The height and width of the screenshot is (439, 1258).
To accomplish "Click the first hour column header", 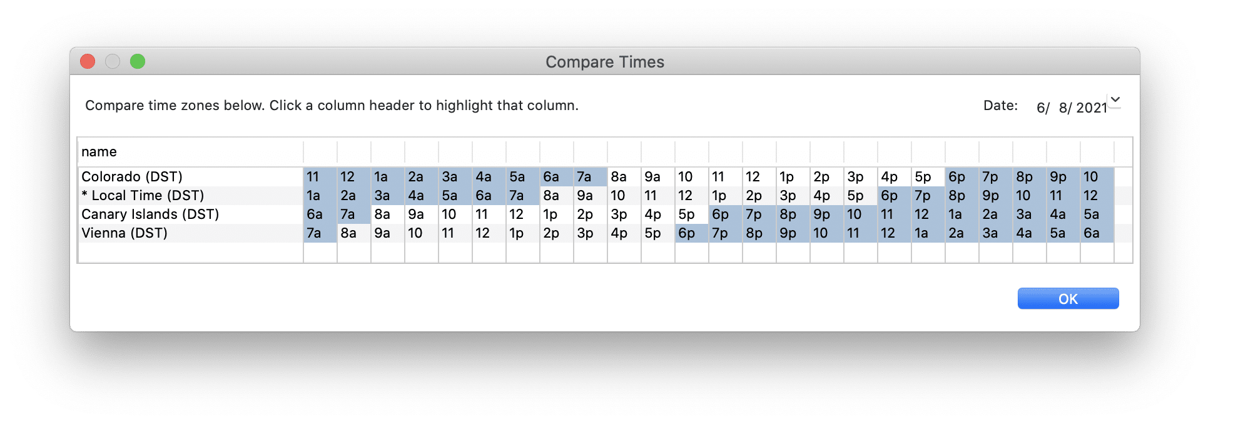I will [320, 152].
